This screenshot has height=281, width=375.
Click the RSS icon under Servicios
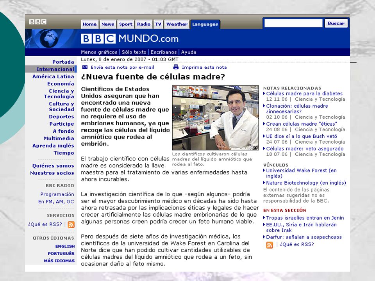coord(71,224)
